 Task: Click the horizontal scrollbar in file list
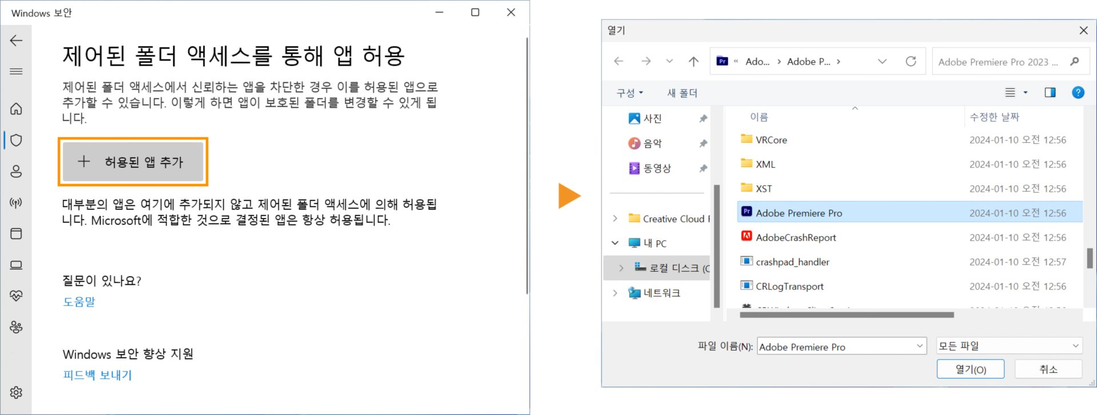(x=847, y=315)
